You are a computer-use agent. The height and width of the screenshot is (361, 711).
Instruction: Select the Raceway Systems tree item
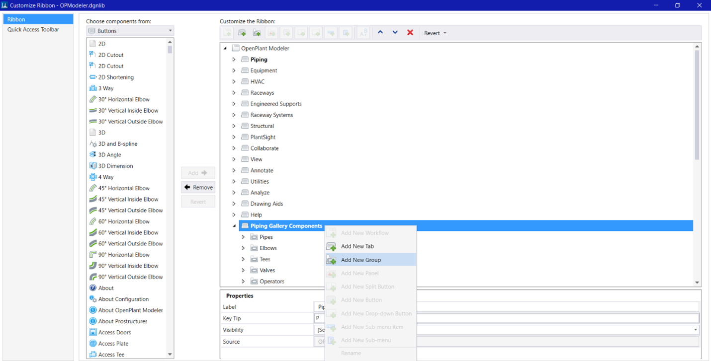[271, 115]
